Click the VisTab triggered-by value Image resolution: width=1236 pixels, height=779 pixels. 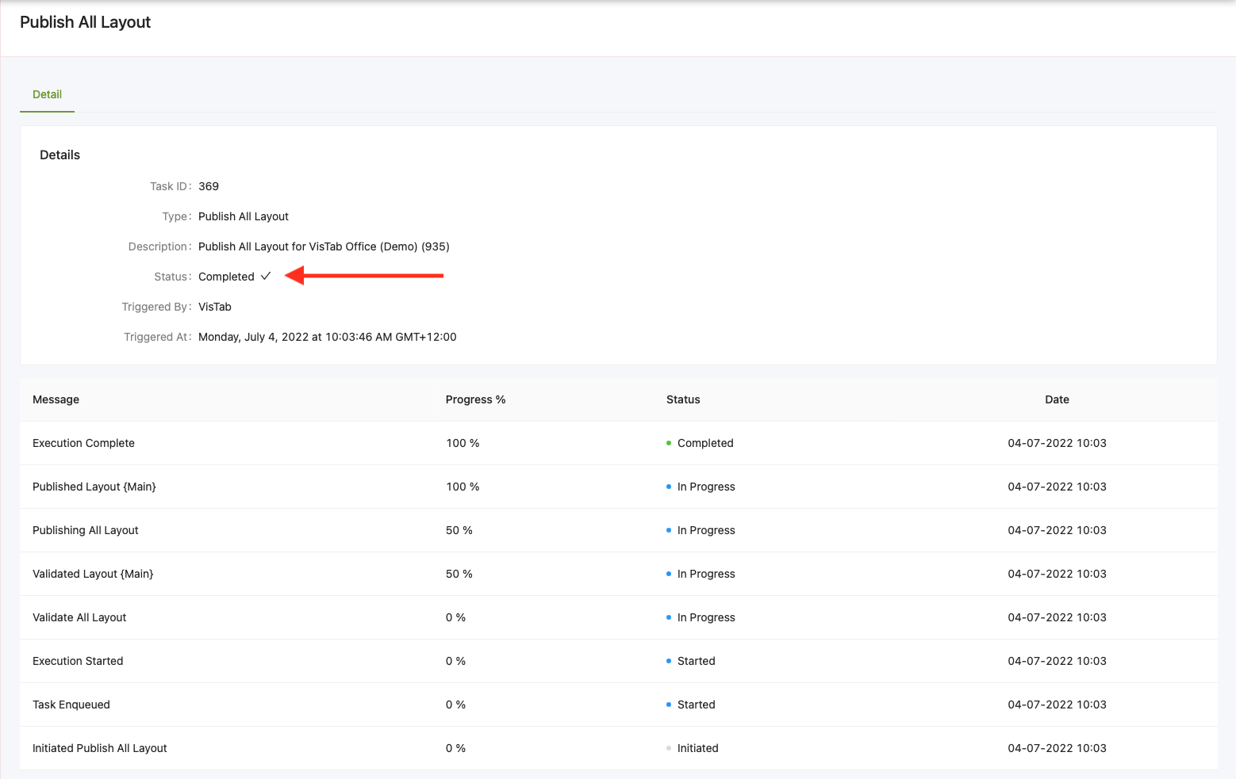(215, 307)
